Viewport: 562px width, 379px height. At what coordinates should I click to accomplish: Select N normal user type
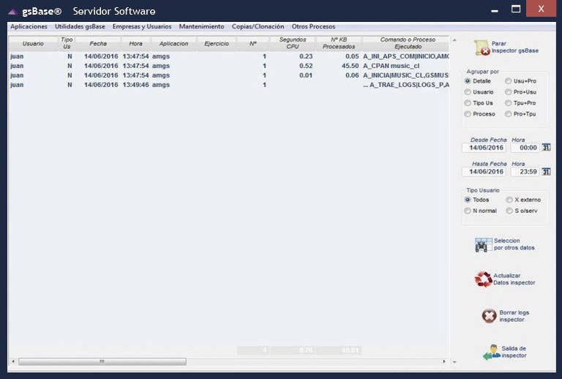pyautogui.click(x=468, y=211)
